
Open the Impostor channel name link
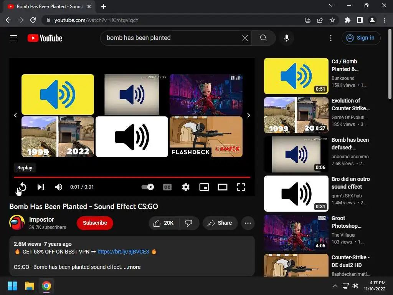tap(41, 219)
